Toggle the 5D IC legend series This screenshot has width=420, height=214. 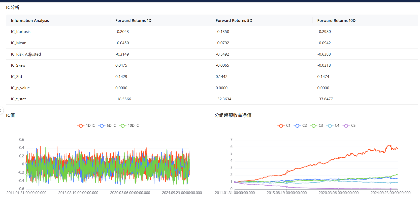[x=107, y=125]
